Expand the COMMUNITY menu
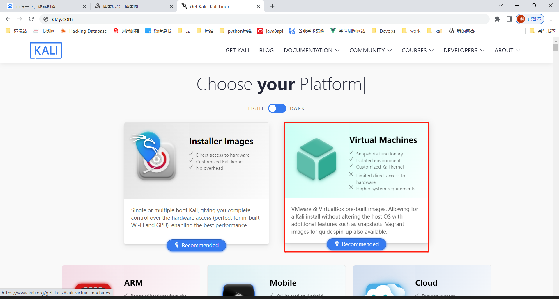559x299 pixels. coord(371,50)
